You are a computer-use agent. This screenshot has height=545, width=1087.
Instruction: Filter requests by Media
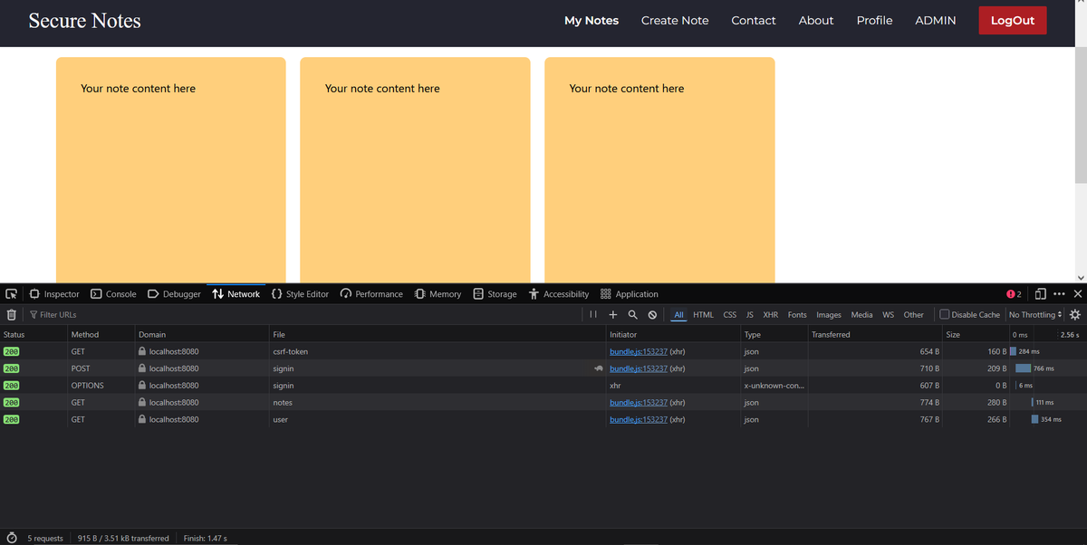pyautogui.click(x=862, y=315)
